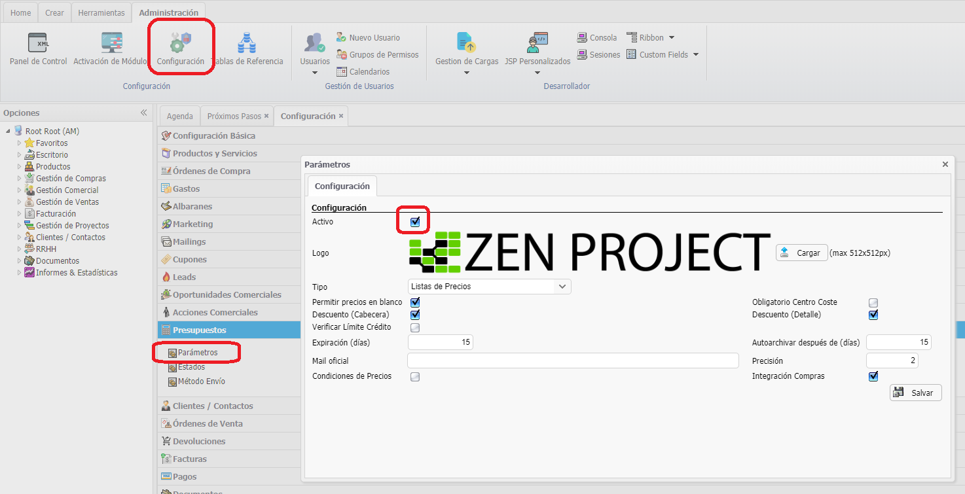
Task: Toggle the Activo checkbox
Action: tap(414, 222)
